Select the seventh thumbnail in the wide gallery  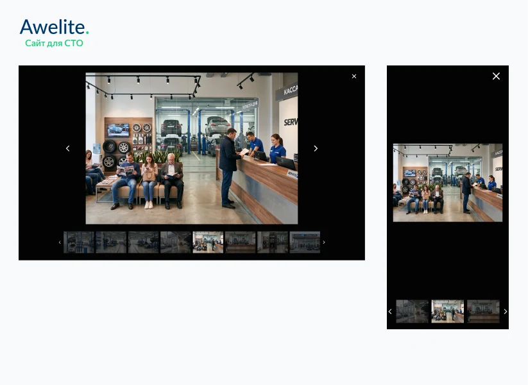tap(273, 242)
